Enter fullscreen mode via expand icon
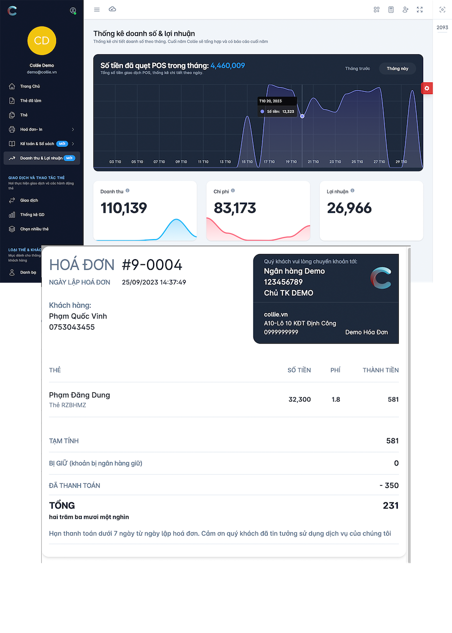This screenshot has height=633, width=452. [x=420, y=10]
